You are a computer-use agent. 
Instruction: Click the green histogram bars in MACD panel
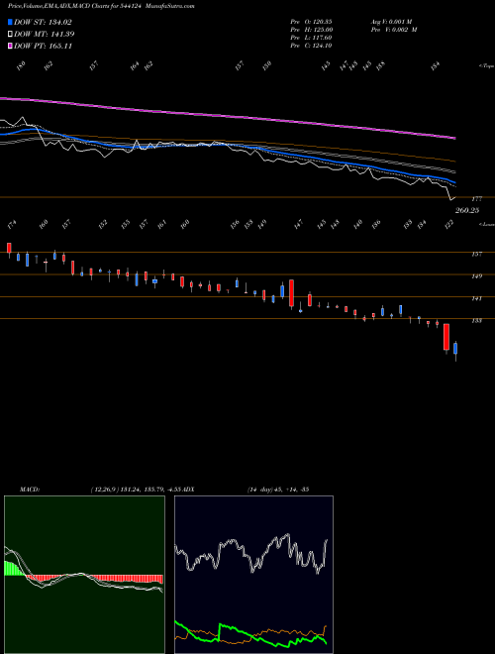[x=15, y=569]
